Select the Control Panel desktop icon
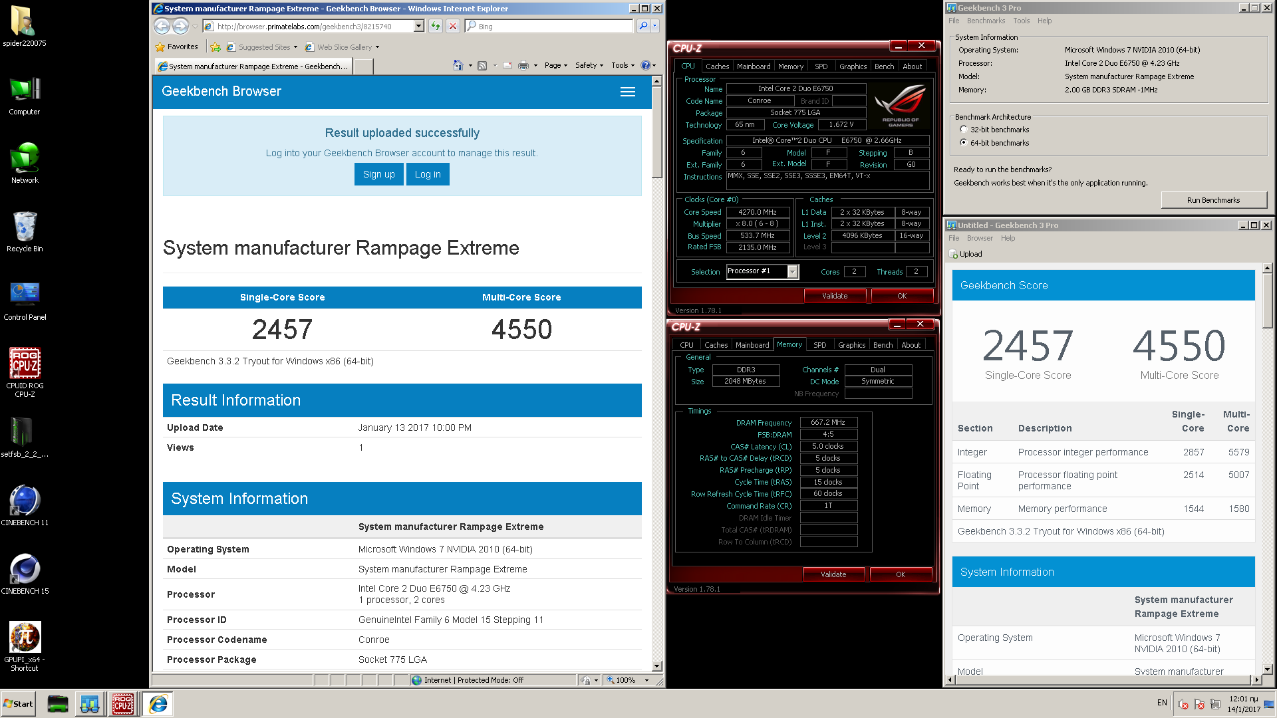1277x718 pixels. [25, 300]
